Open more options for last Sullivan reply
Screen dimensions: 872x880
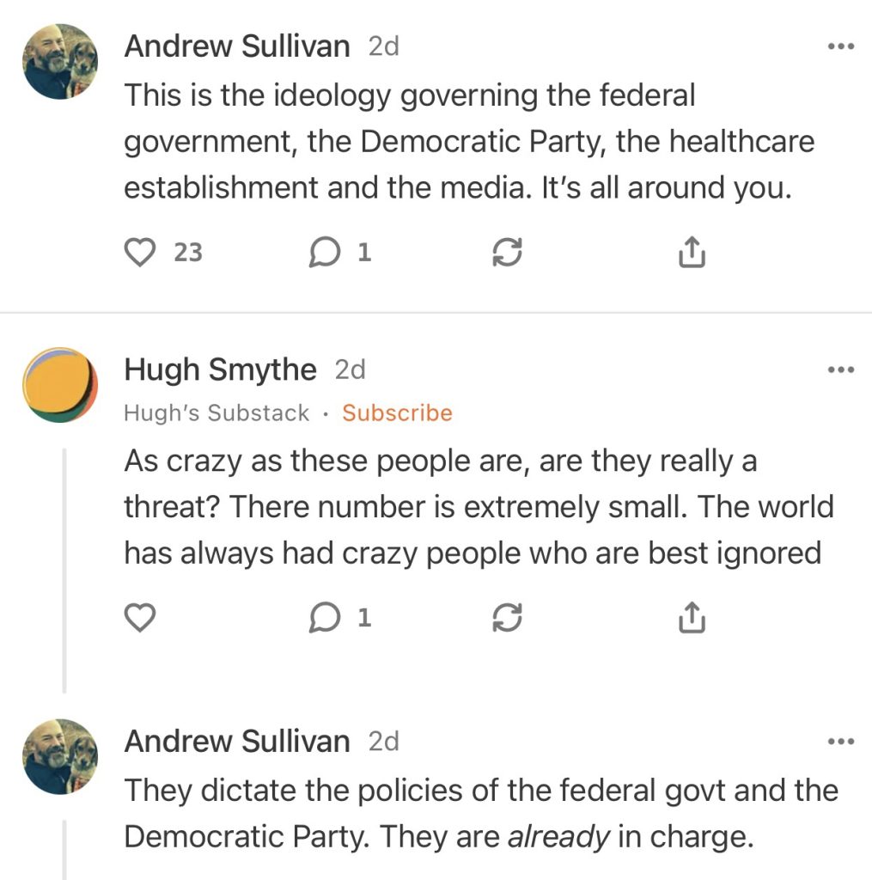coord(840,741)
